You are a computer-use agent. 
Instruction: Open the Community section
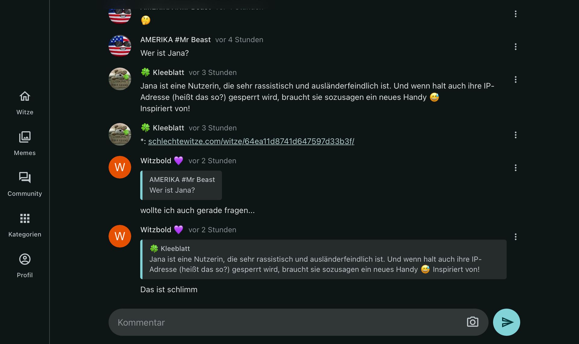click(x=25, y=184)
